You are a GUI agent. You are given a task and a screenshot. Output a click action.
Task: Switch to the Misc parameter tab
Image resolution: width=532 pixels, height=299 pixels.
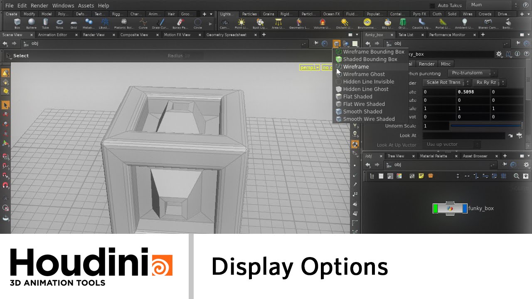click(x=446, y=64)
